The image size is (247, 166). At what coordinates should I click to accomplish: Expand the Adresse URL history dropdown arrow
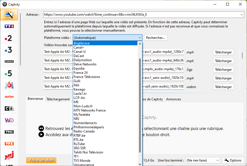tap(242, 15)
